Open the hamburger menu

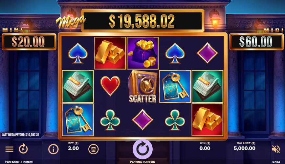(9, 149)
